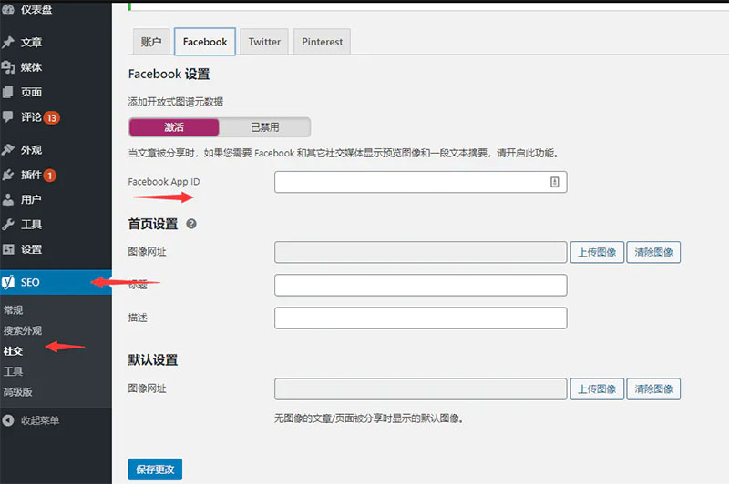Click the comments badge showing 13
The height and width of the screenshot is (484, 729).
52,118
